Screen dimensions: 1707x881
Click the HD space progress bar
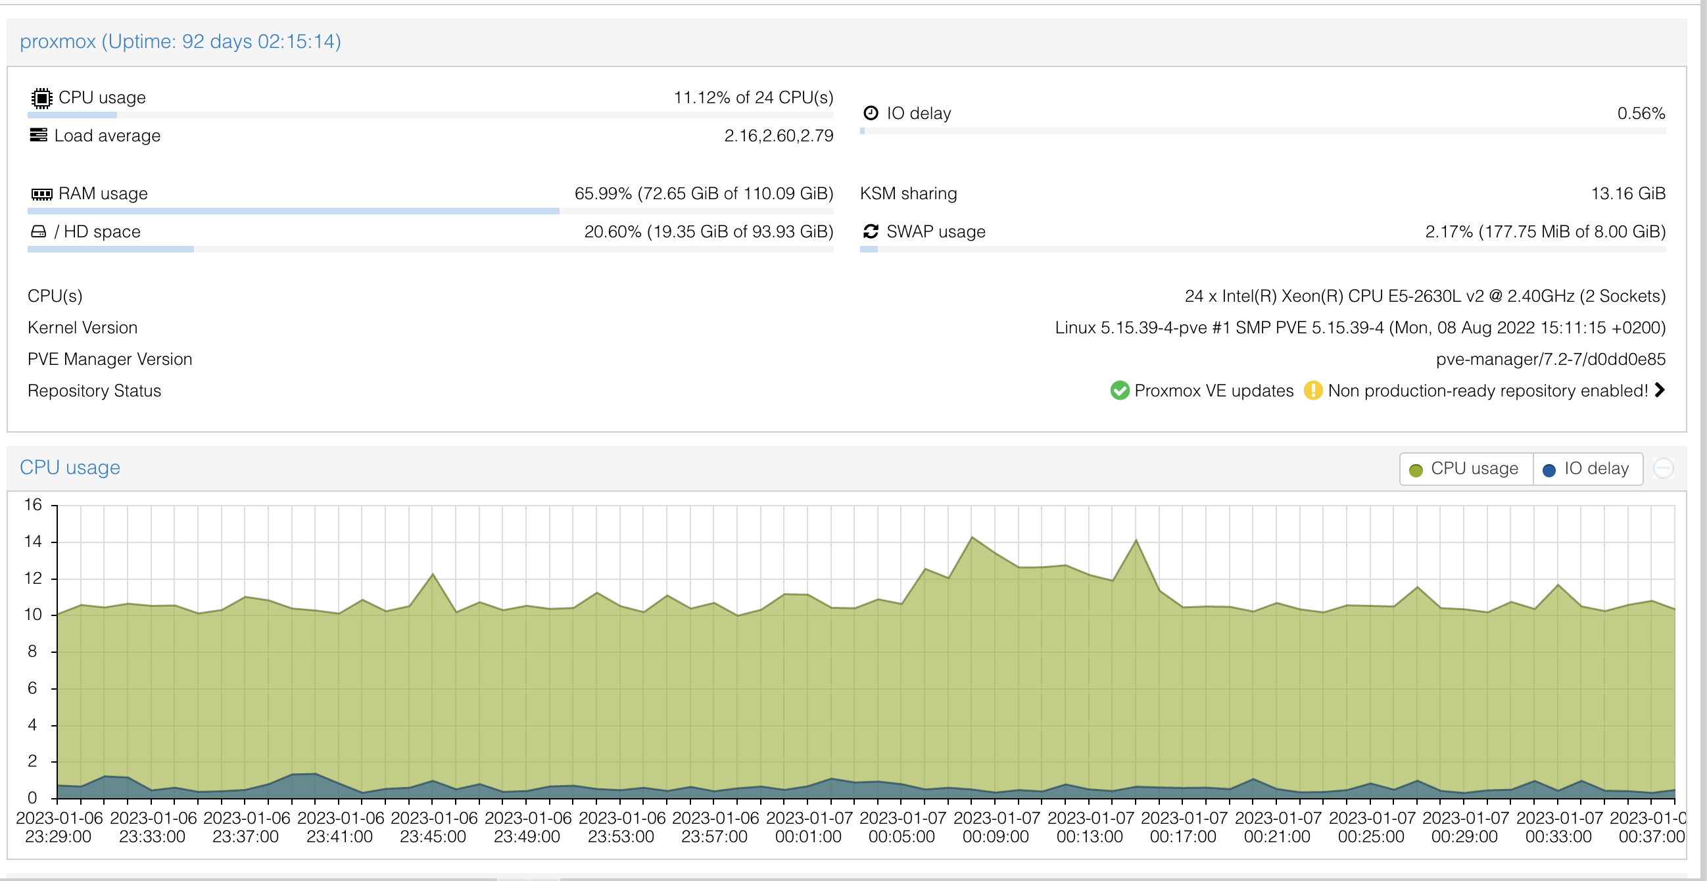pos(429,249)
